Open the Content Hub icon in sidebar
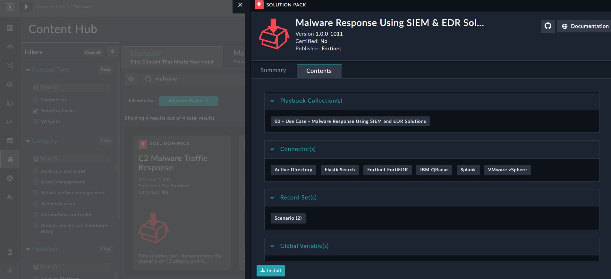Screen dimensions: 611x279 click(10, 159)
